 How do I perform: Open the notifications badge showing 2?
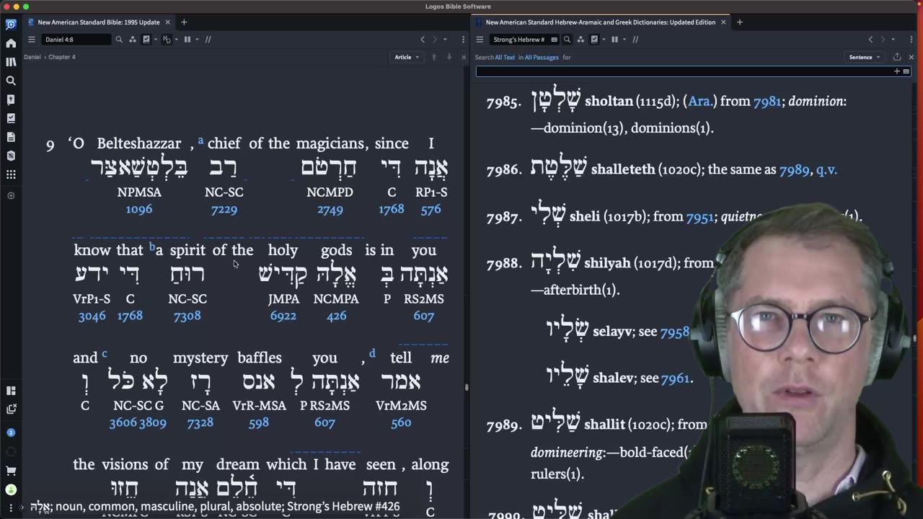(11, 432)
